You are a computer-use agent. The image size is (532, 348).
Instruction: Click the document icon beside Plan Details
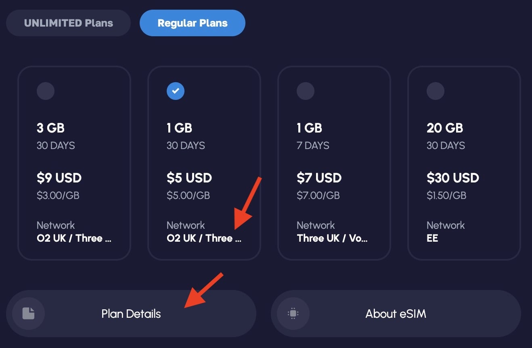coord(28,313)
